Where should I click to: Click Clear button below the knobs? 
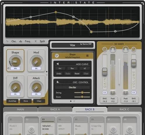39,101
